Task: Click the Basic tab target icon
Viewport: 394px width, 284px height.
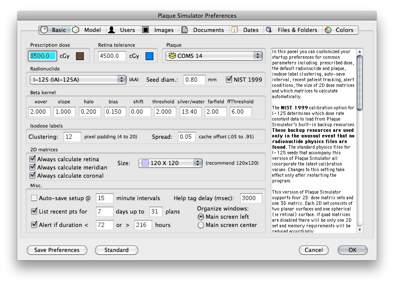Action: [44, 30]
